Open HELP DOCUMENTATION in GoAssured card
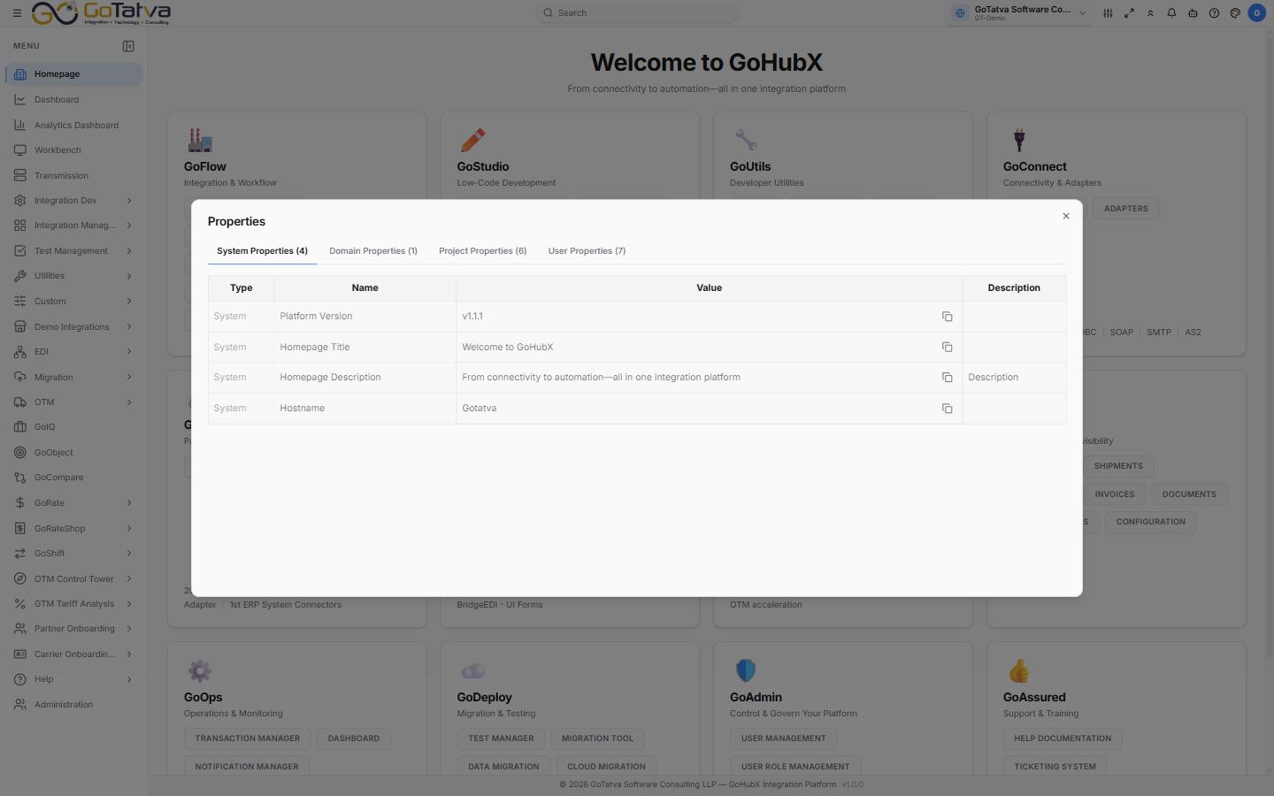 [x=1063, y=739]
